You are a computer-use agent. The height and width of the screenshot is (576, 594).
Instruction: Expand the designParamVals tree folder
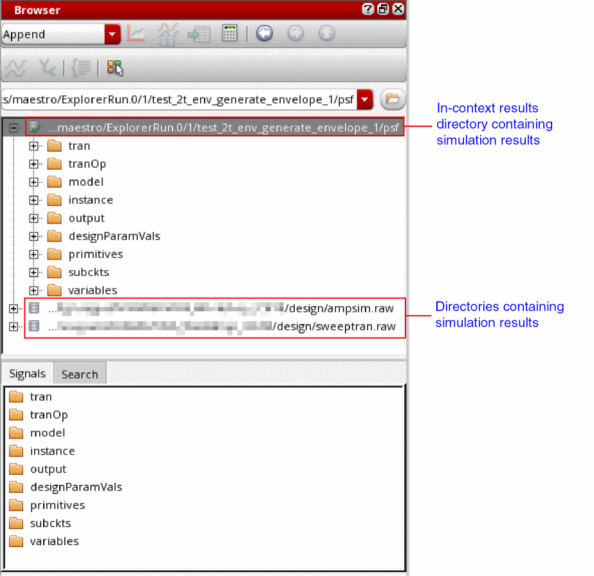click(33, 236)
